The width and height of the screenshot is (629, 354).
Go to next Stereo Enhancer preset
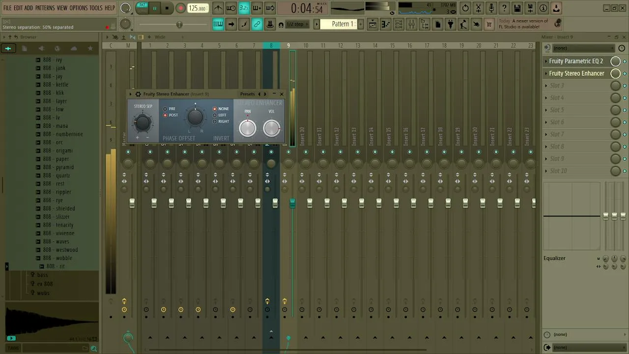(265, 94)
